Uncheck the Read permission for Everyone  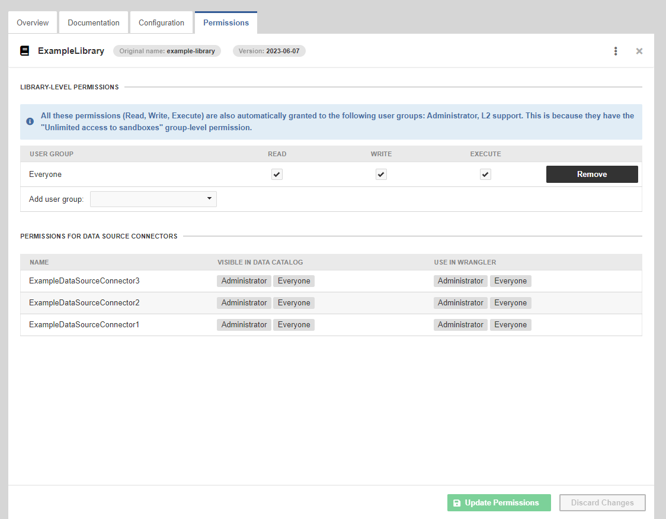pyautogui.click(x=277, y=174)
